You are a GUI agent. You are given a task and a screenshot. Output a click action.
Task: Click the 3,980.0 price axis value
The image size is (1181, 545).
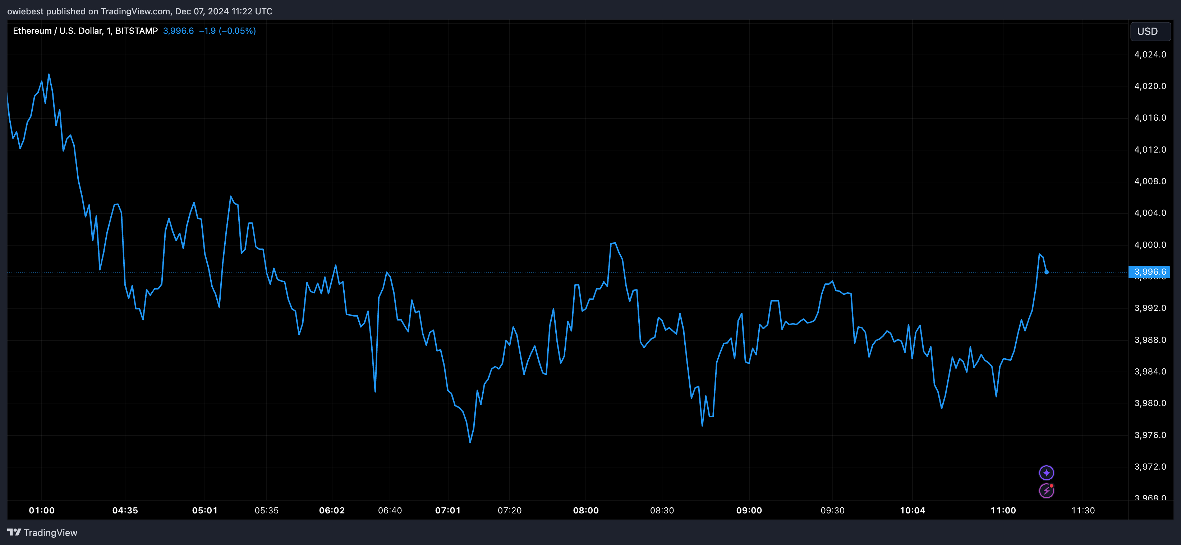(x=1150, y=403)
